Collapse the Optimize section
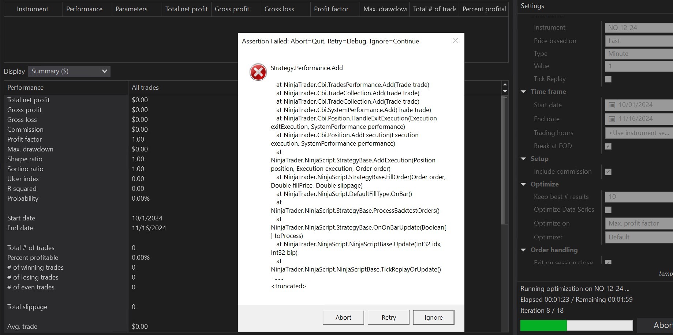673x335 pixels. click(x=523, y=184)
